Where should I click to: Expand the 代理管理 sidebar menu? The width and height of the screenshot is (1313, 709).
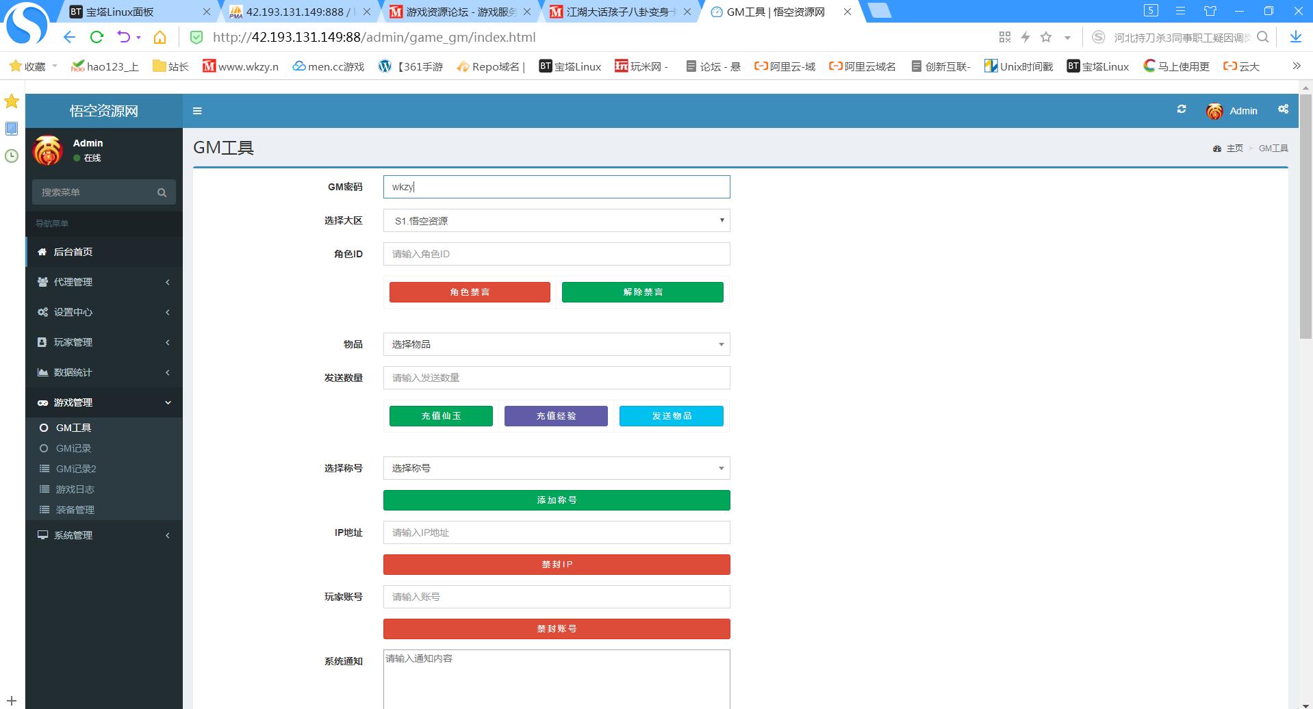pyautogui.click(x=104, y=282)
